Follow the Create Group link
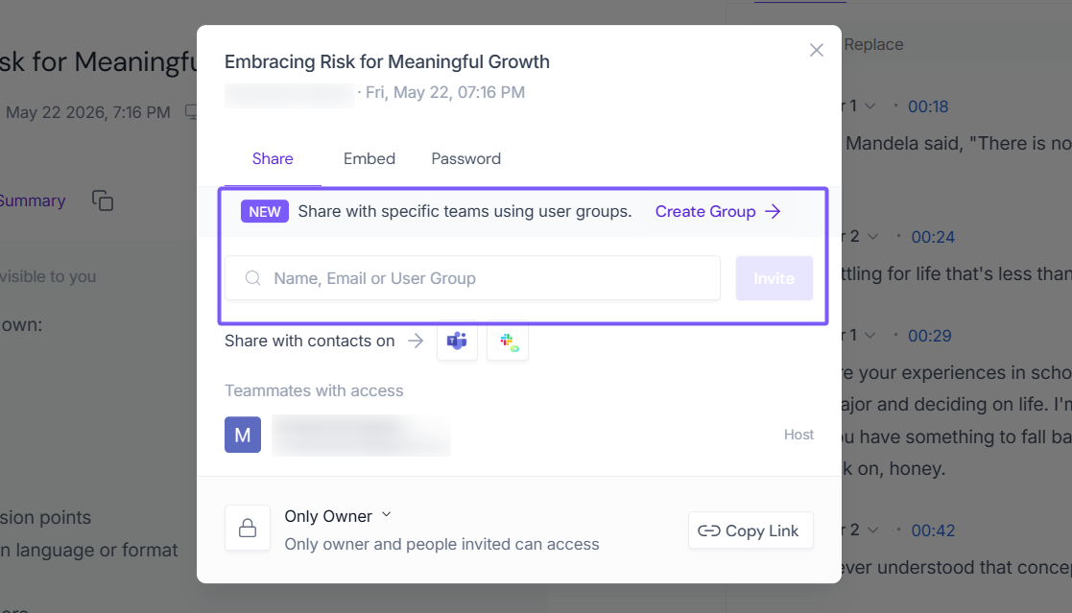The height and width of the screenshot is (613, 1072). 718,211
